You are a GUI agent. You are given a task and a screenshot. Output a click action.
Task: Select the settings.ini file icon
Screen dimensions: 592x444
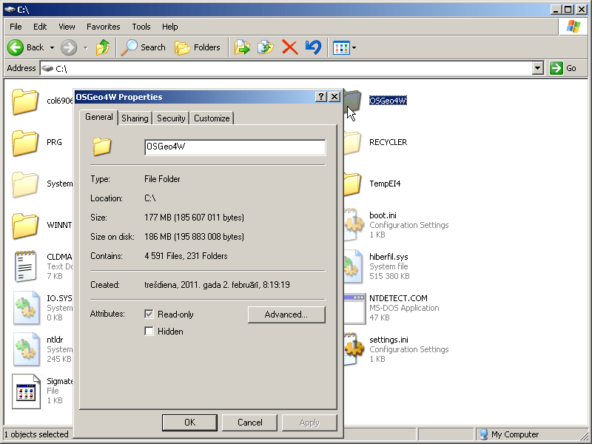point(354,349)
